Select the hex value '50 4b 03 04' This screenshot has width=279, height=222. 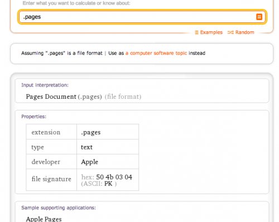[x=114, y=177]
